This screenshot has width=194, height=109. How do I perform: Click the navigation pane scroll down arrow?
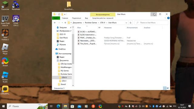[73, 85]
